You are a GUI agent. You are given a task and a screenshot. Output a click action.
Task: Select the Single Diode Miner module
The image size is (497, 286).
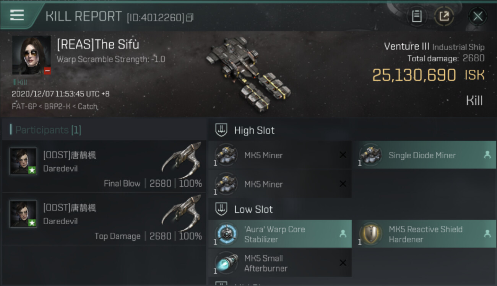(424, 155)
